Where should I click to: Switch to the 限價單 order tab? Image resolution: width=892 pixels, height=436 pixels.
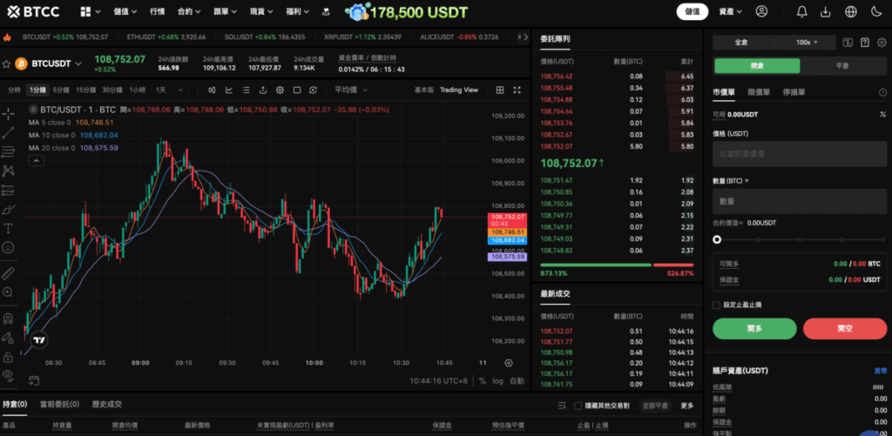pos(759,91)
